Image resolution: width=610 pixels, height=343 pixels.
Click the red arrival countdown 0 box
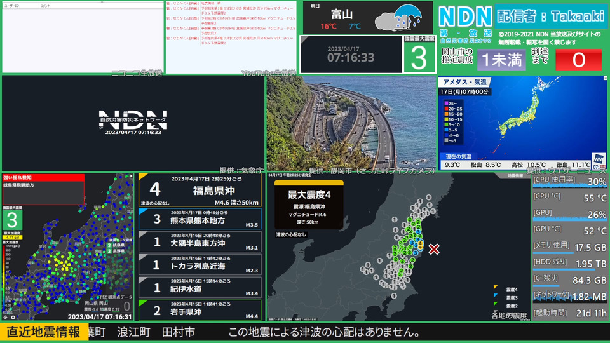tap(578, 60)
